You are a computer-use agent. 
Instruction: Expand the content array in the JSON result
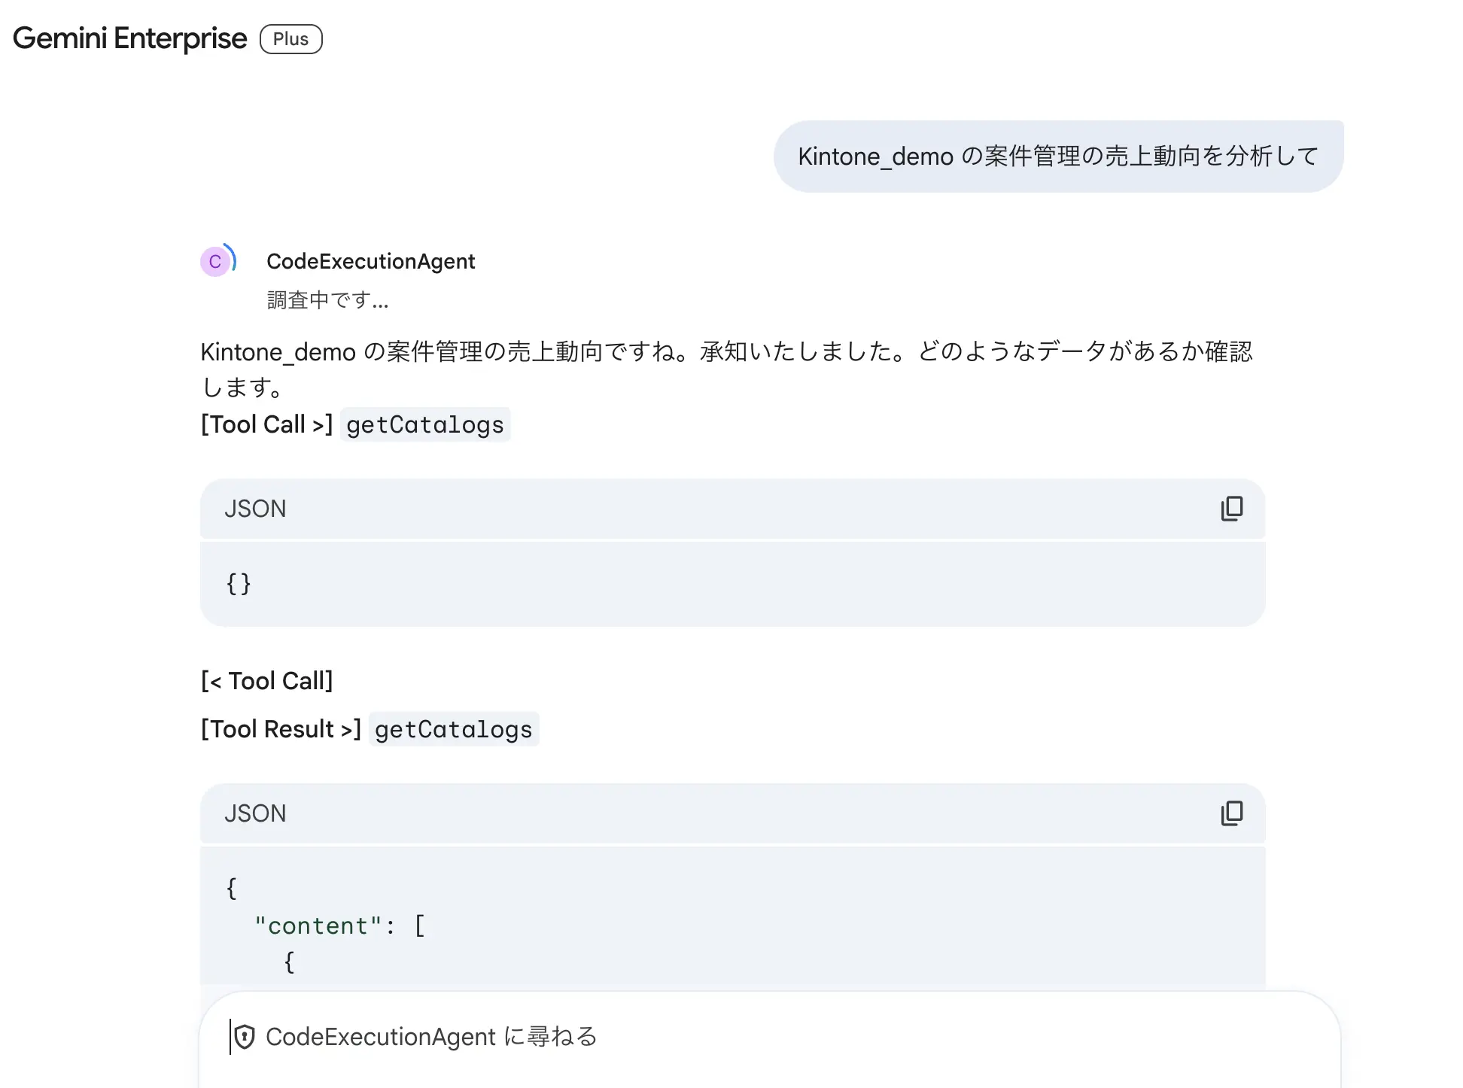[340, 925]
